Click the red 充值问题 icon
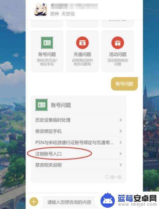 (82, 43)
